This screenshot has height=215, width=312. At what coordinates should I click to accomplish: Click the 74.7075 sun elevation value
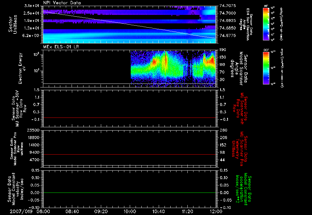click(x=228, y=6)
